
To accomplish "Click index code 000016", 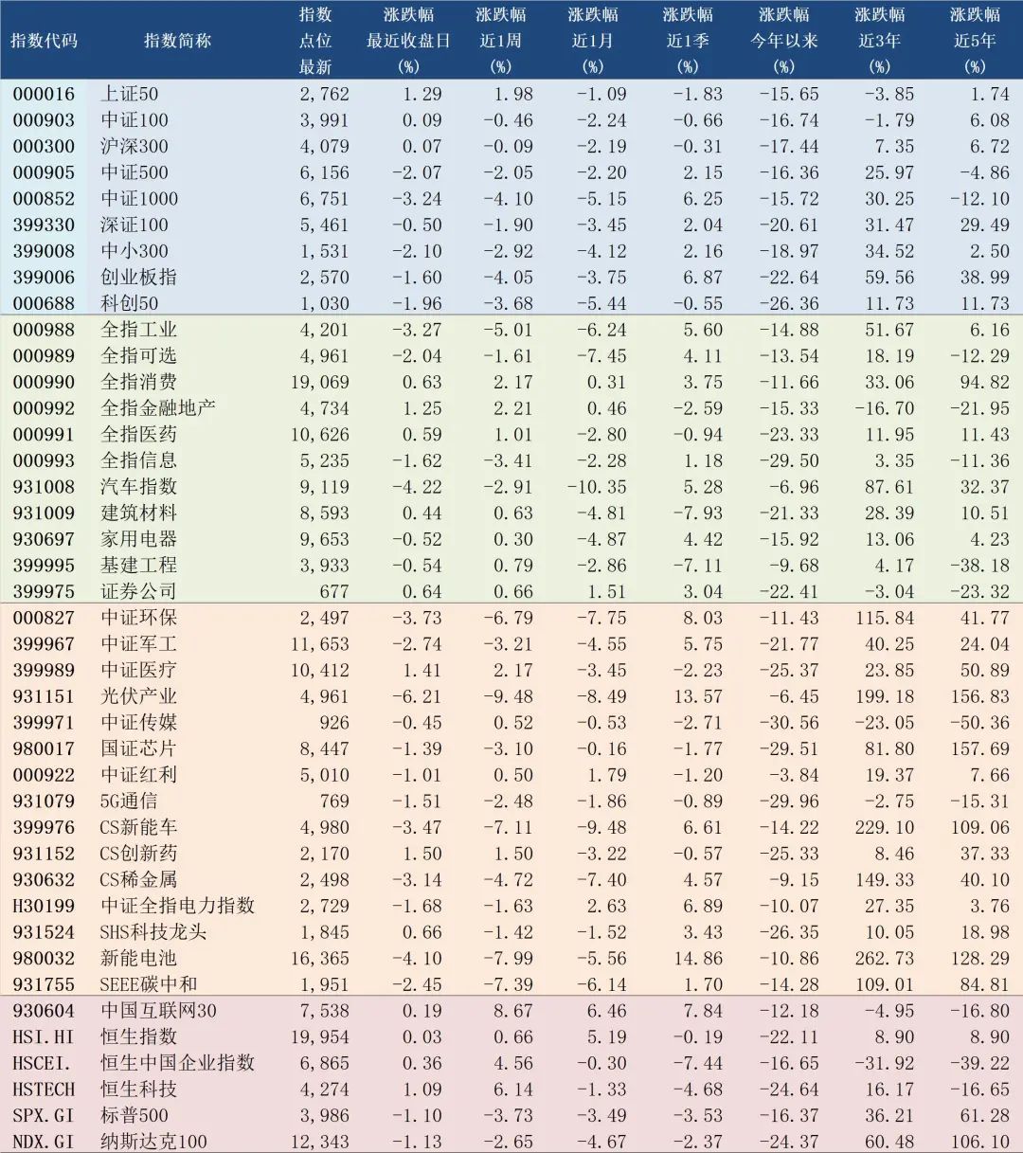I will 44,94.
